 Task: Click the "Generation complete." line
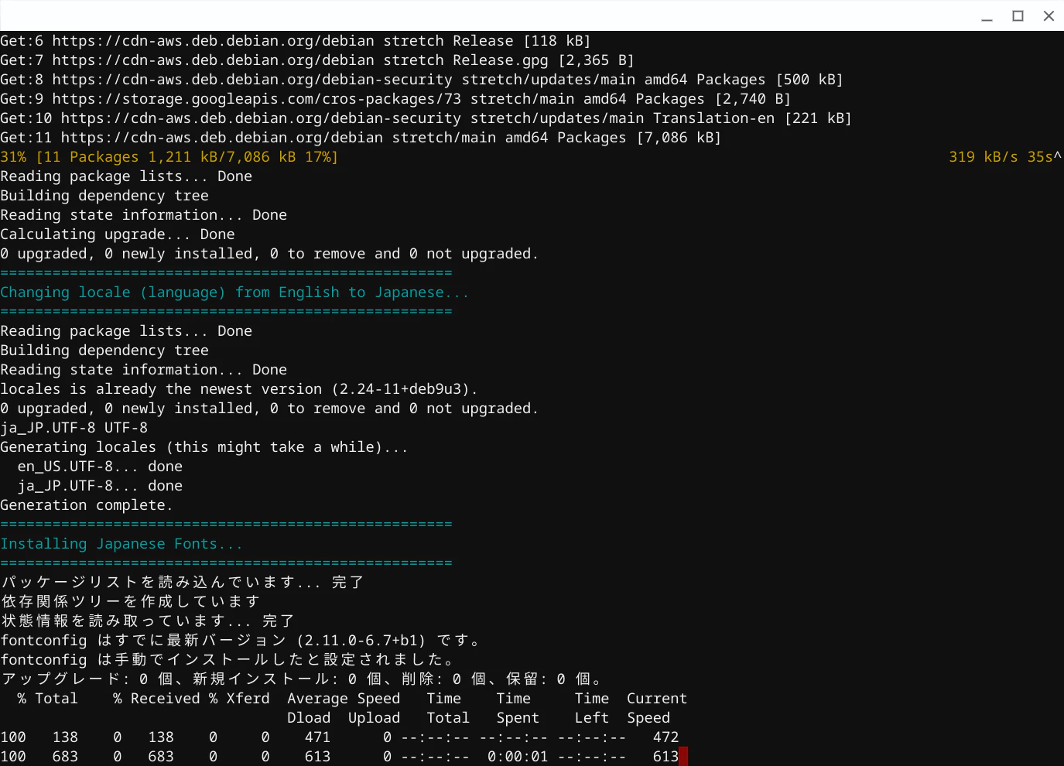click(x=86, y=505)
